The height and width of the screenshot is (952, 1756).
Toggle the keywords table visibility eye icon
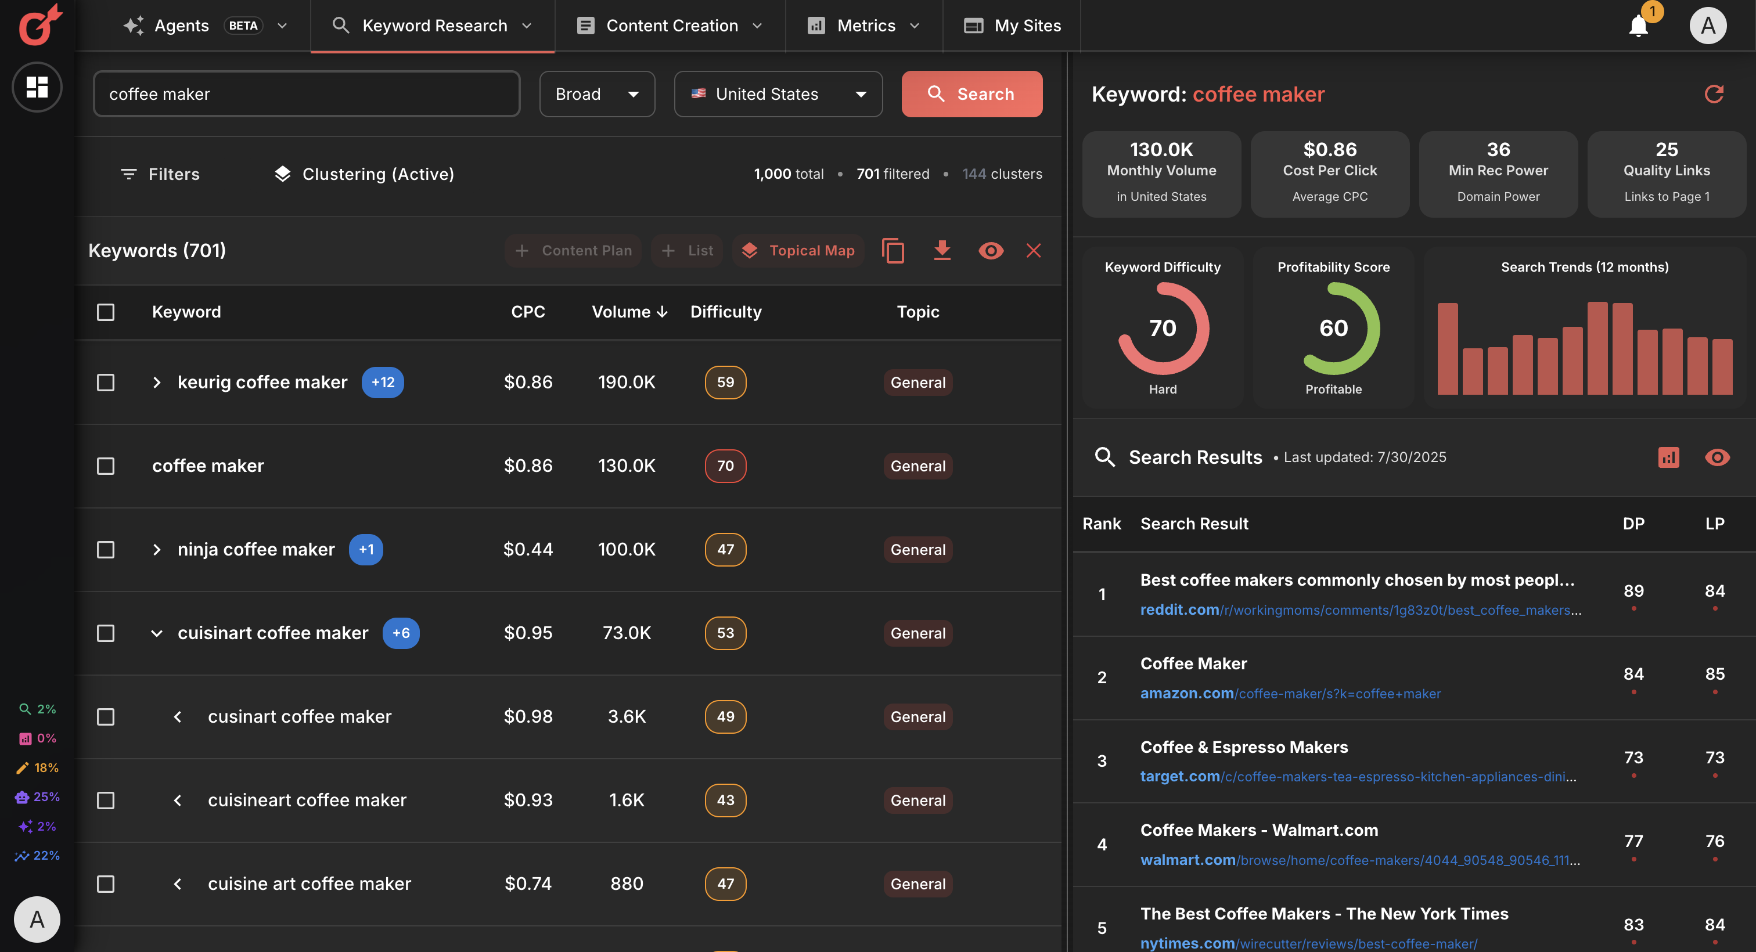(991, 251)
